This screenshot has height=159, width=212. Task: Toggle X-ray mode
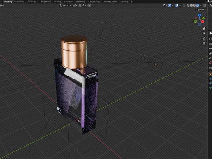pyautogui.click(x=184, y=5)
